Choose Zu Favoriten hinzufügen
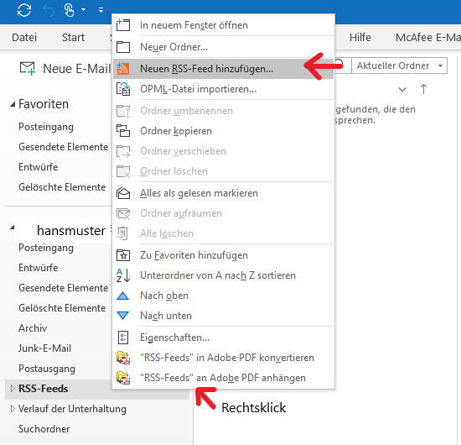This screenshot has height=445, width=461. tap(224, 255)
